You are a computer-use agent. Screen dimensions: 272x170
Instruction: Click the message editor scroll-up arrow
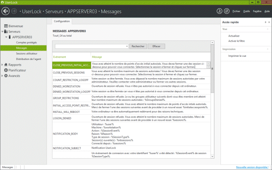pyautogui.click(x=208, y=63)
